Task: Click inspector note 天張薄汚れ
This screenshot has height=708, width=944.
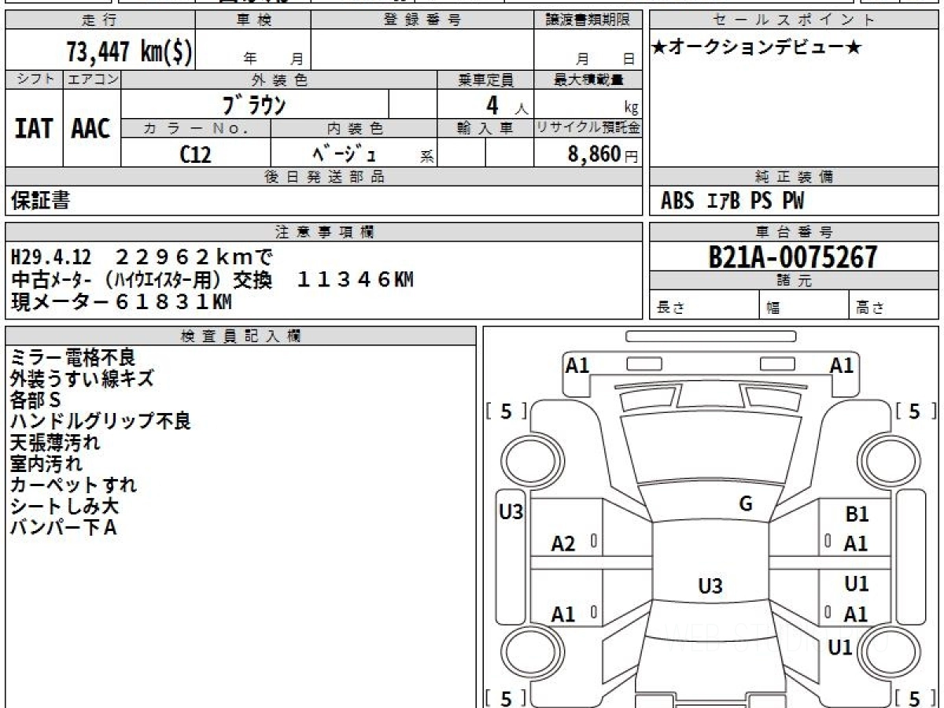Action: pos(54,443)
